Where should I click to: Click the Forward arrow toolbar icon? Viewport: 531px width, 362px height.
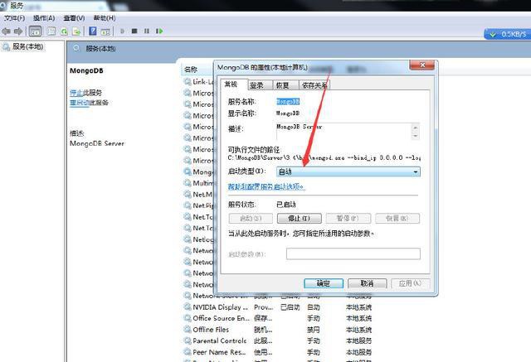pos(18,31)
